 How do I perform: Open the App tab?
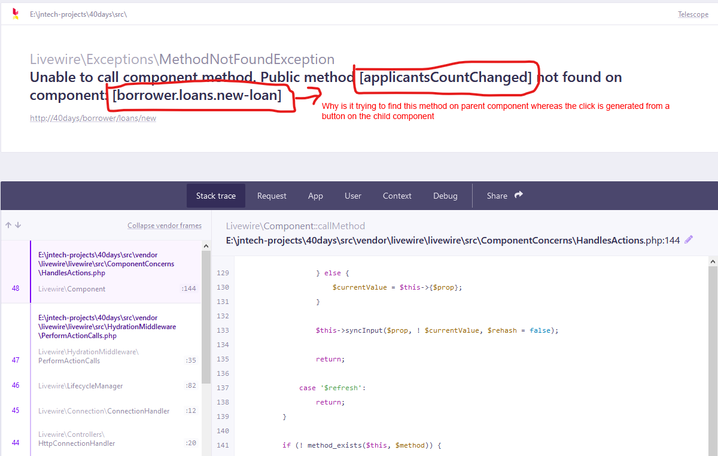pos(315,196)
